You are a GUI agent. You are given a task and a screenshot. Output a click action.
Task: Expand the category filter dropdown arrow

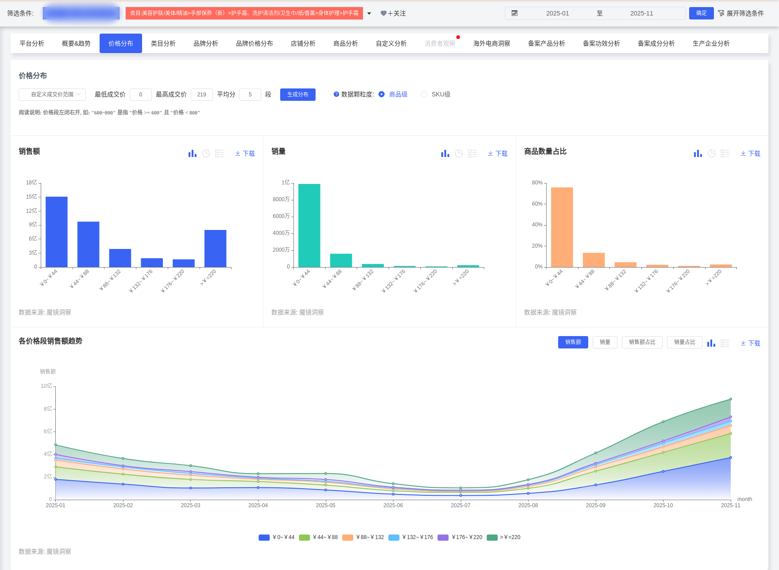369,13
